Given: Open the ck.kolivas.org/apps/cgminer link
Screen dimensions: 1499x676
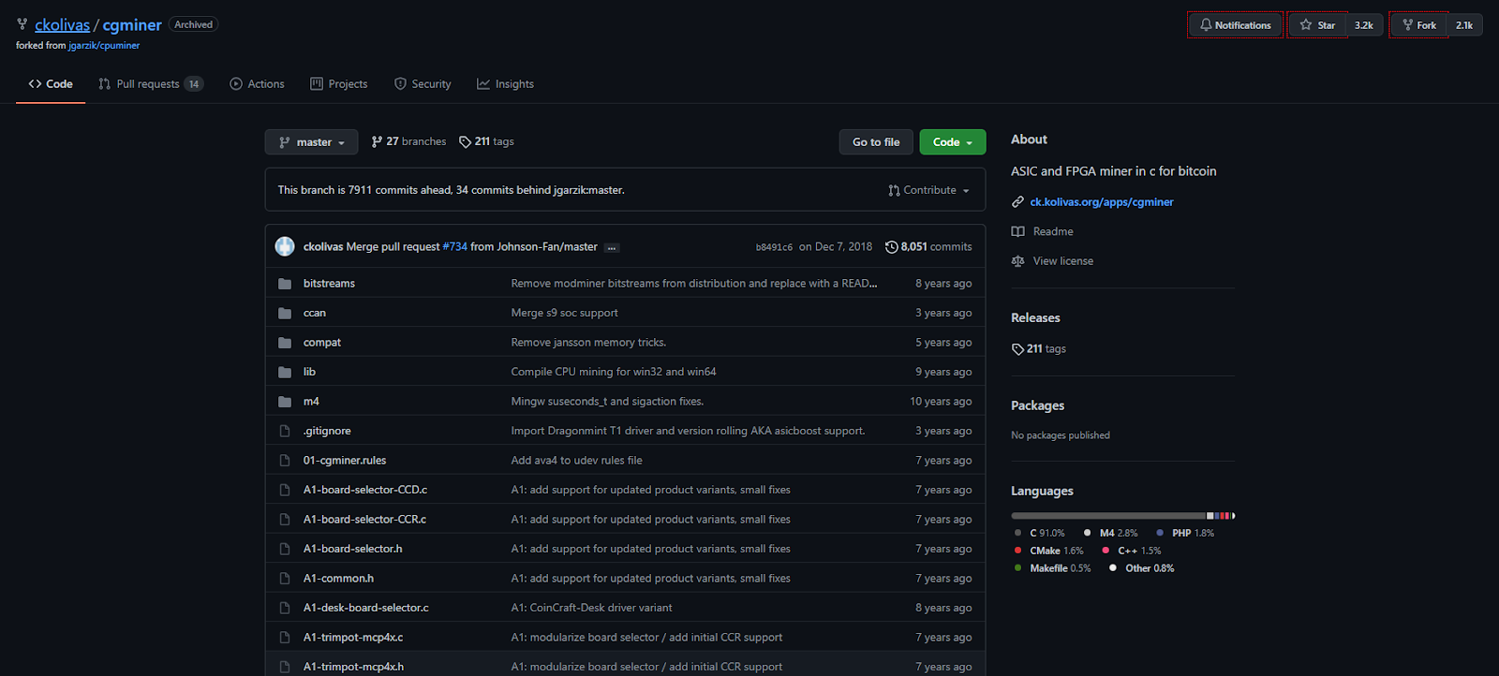Looking at the screenshot, I should (1102, 202).
